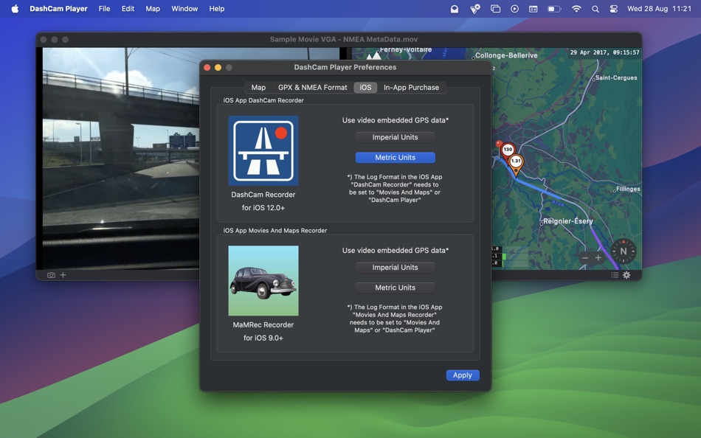Zoom in the map with plus button
The height and width of the screenshot is (438, 701).
pos(598,258)
